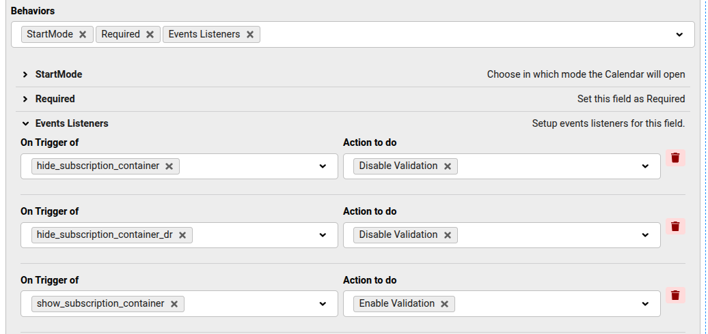
Task: Collapse the Events Listeners section
Action: point(25,123)
